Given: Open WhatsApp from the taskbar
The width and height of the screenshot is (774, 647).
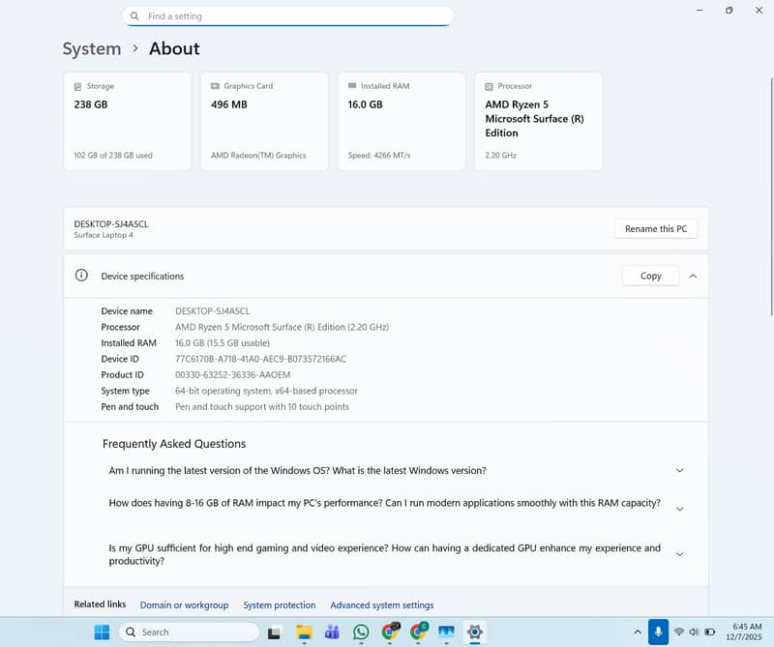Looking at the screenshot, I should [x=361, y=632].
